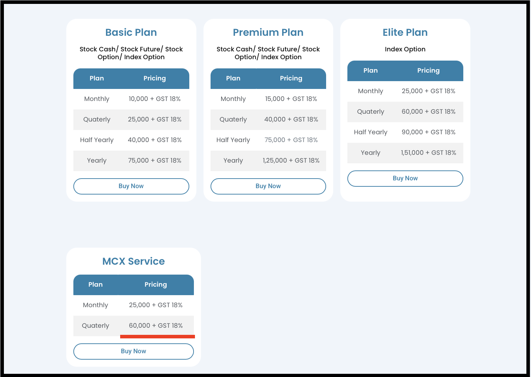Click the Quaterly row label in MCX Service
Image resolution: width=531 pixels, height=377 pixels.
[x=95, y=326]
